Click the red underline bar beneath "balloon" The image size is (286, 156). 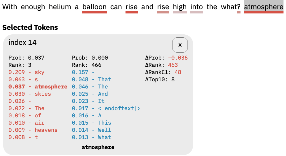point(94,12)
